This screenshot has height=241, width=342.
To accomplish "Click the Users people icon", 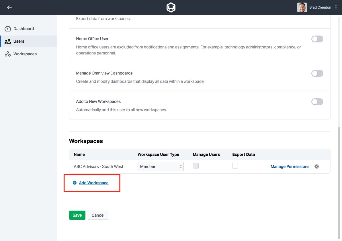I will click(8, 41).
